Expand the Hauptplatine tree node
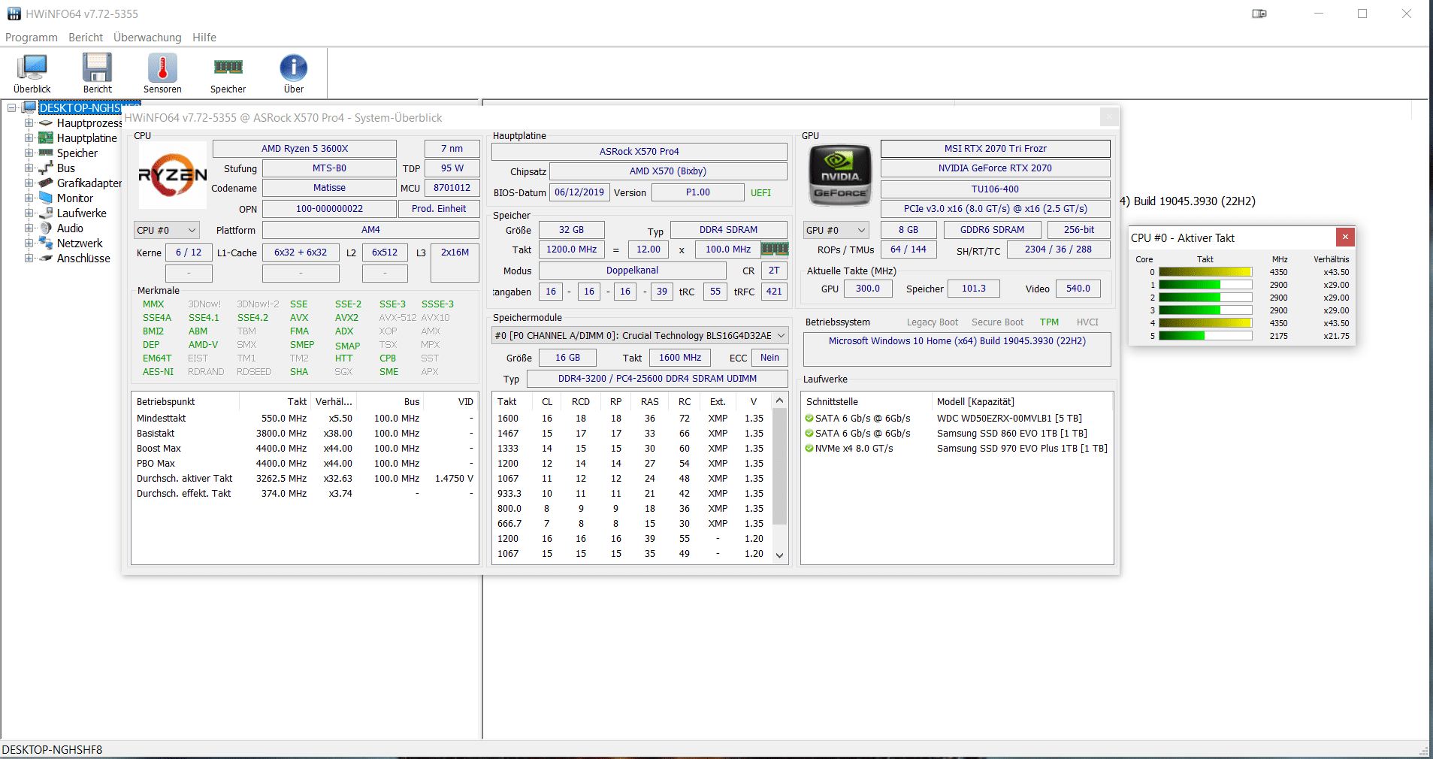 point(29,138)
